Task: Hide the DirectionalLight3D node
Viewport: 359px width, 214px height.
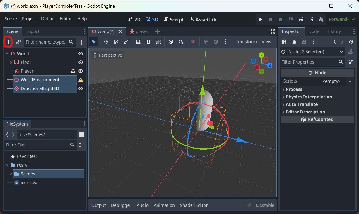Action: 80,88
